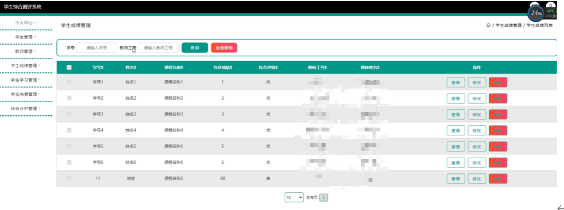Select the checkbox for row 学号4
This screenshot has height=210, width=564.
pos(69,130)
